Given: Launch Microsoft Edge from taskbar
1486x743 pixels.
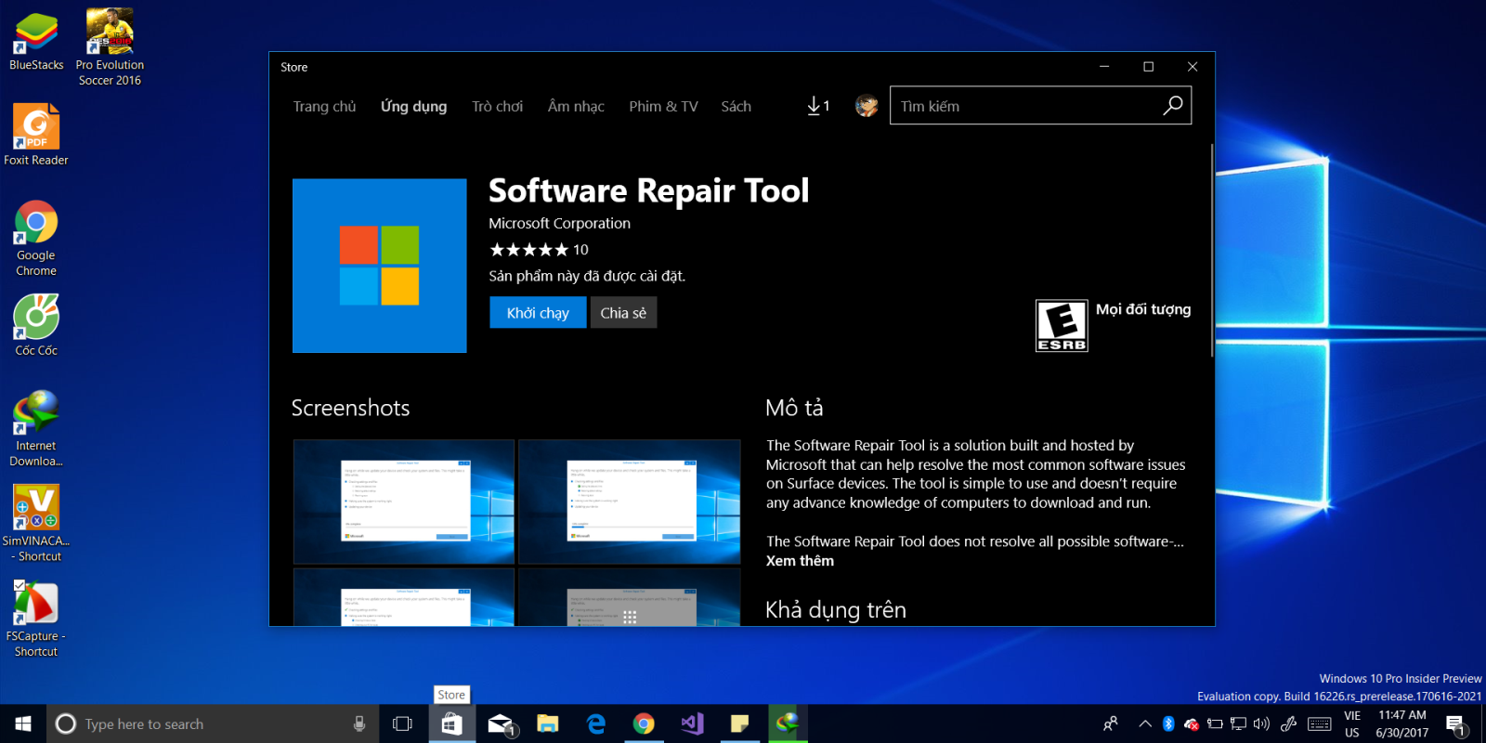Looking at the screenshot, I should (596, 723).
